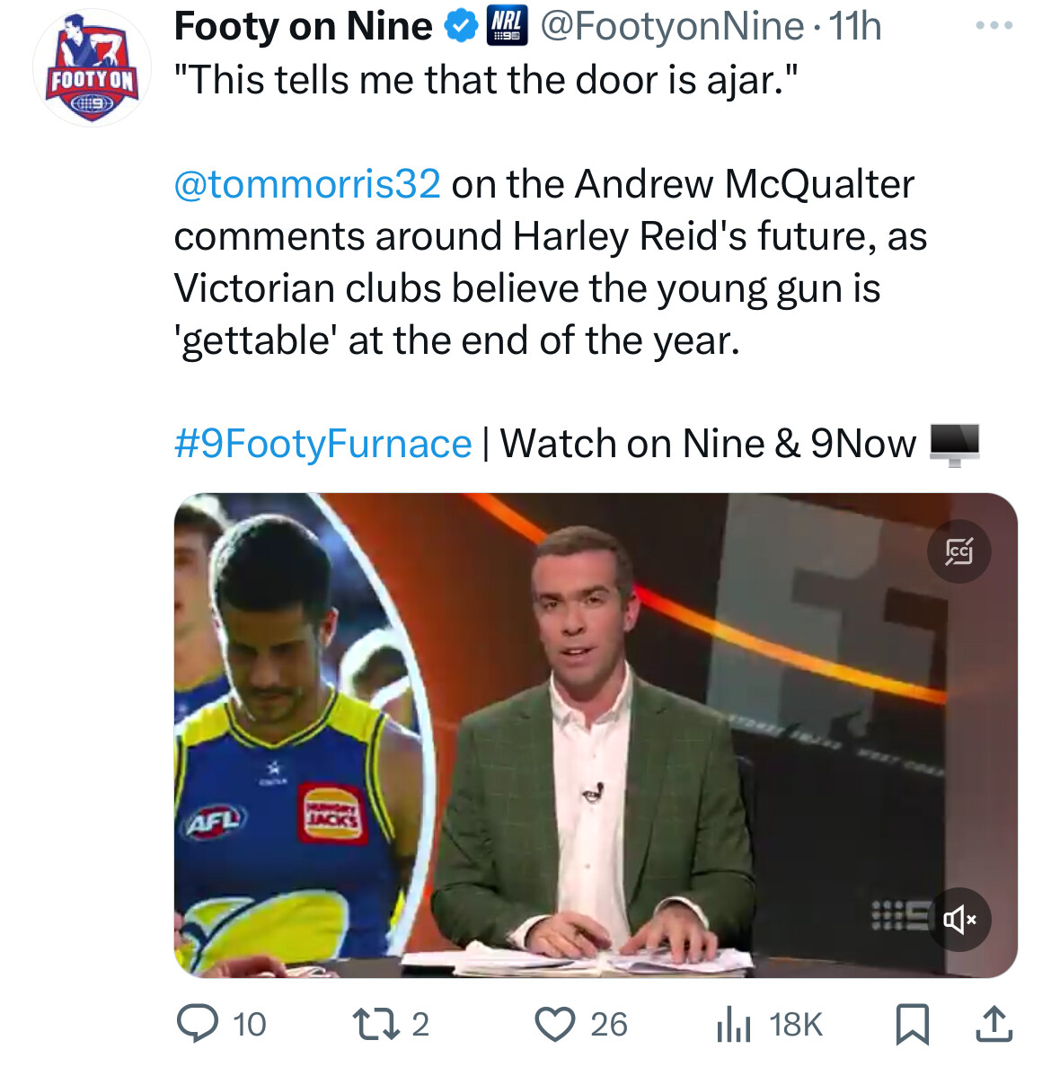Image resolution: width=1051 pixels, height=1067 pixels.
Task: Open the 11h timestamp link
Action: point(855,27)
